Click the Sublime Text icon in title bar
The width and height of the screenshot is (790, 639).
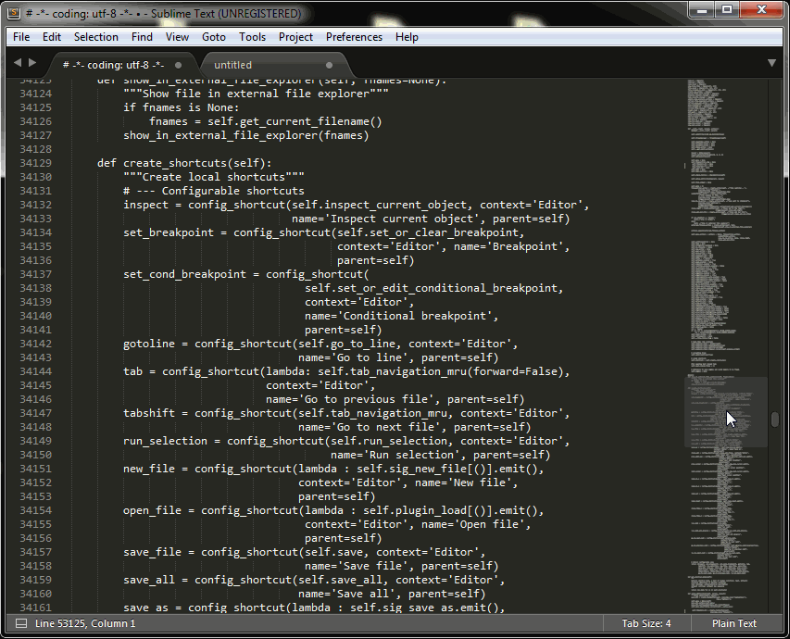14,14
